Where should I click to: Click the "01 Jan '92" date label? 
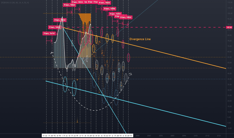point(52,135)
